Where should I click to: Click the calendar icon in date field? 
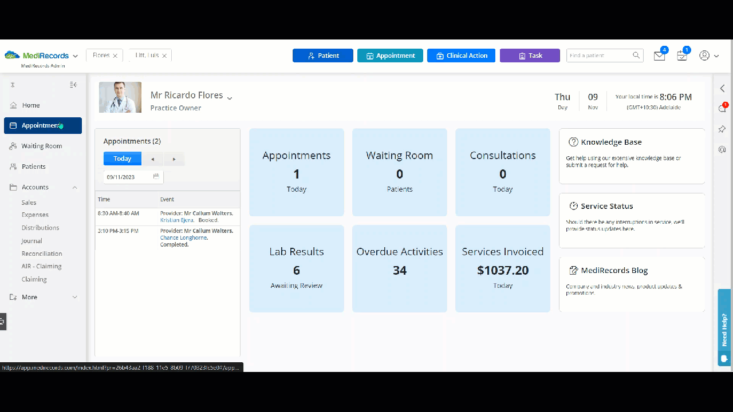tap(156, 177)
